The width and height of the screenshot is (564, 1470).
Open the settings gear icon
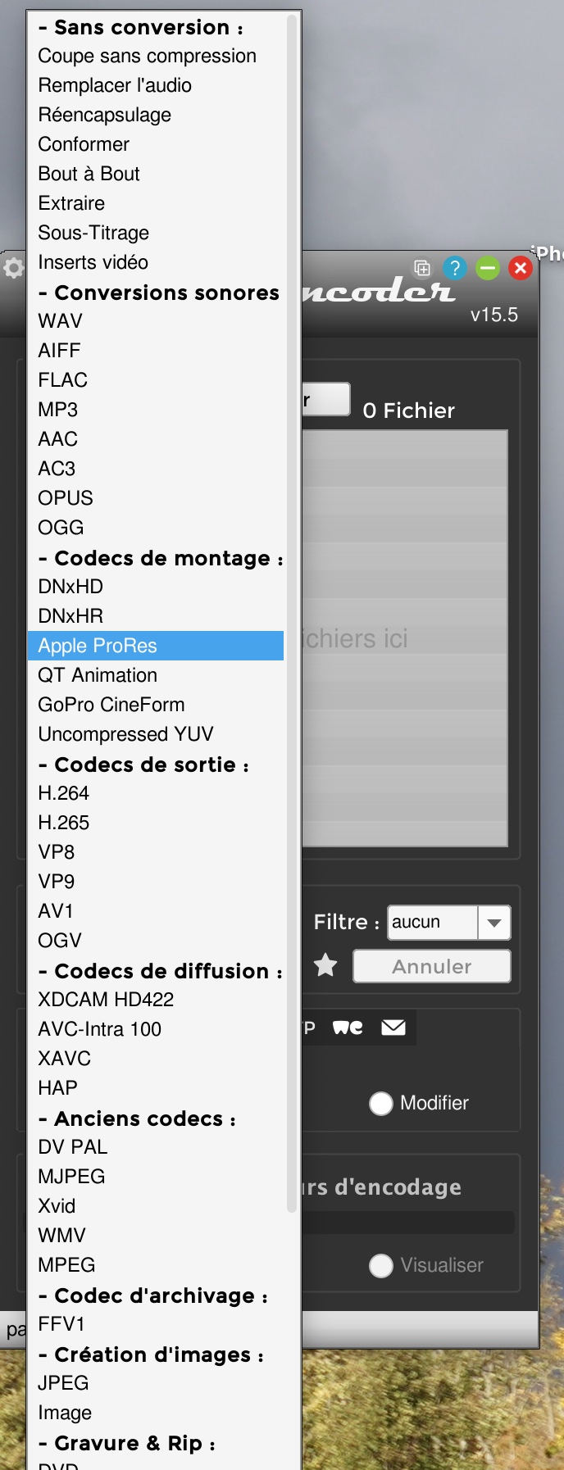[x=13, y=268]
